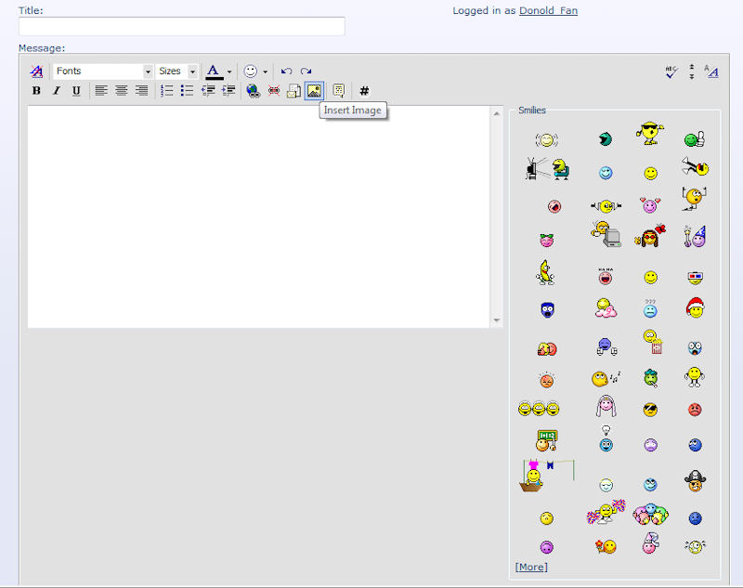Insert the light bulb idea smiley

[606, 438]
